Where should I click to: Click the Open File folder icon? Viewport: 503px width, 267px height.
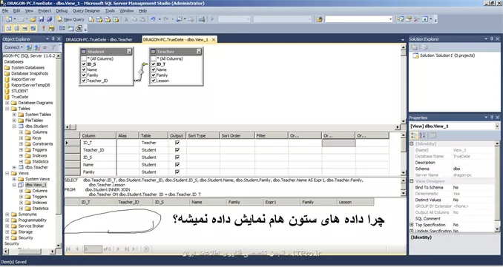(x=33, y=19)
